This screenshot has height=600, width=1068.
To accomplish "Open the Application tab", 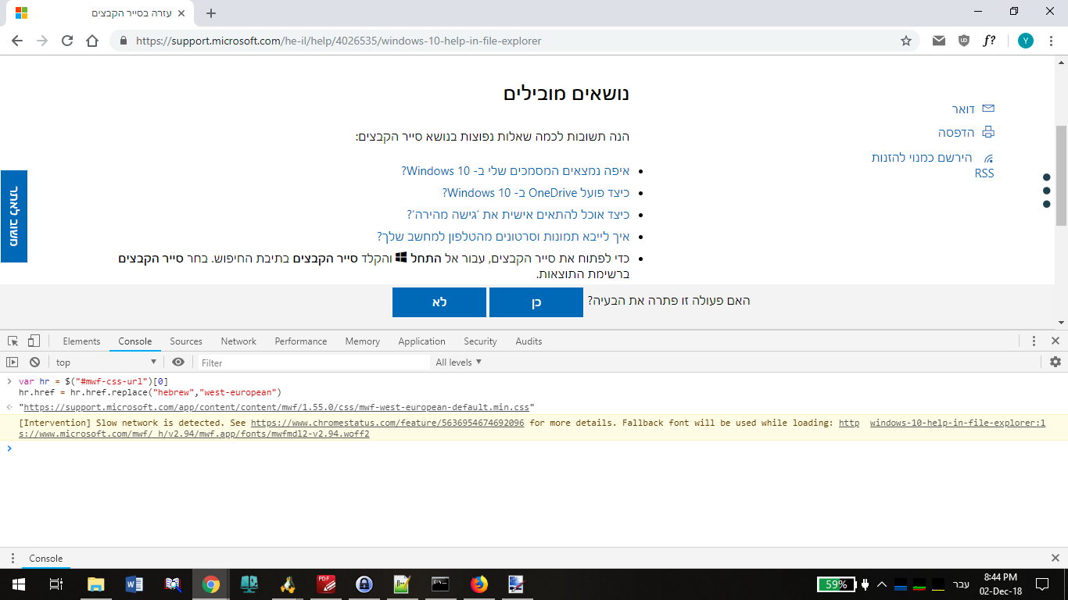I will coord(421,341).
